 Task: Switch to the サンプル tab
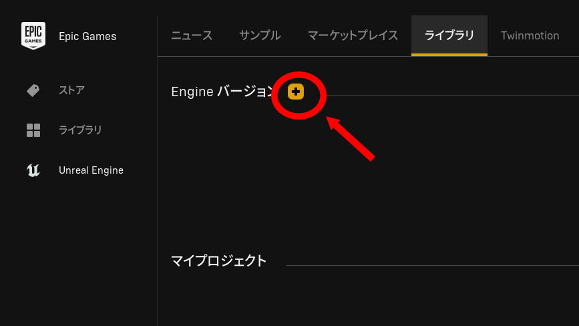tap(260, 36)
